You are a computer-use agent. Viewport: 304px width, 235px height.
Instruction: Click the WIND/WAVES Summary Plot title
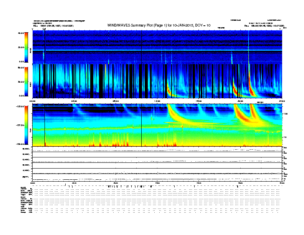tap(159, 25)
